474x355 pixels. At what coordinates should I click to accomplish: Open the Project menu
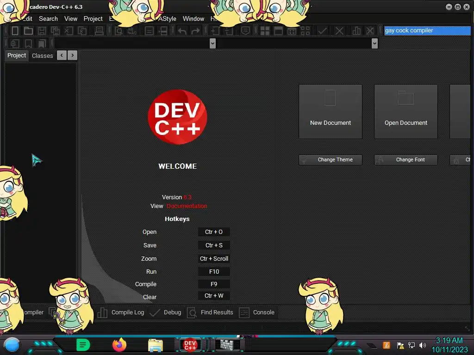coord(93,18)
